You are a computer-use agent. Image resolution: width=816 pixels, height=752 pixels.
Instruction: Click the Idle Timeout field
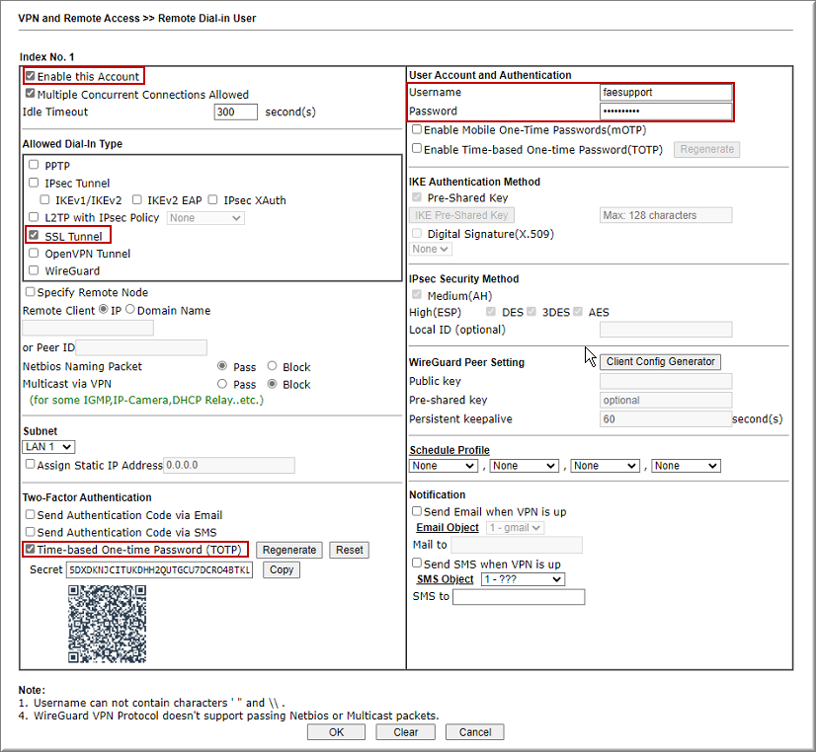(x=236, y=112)
